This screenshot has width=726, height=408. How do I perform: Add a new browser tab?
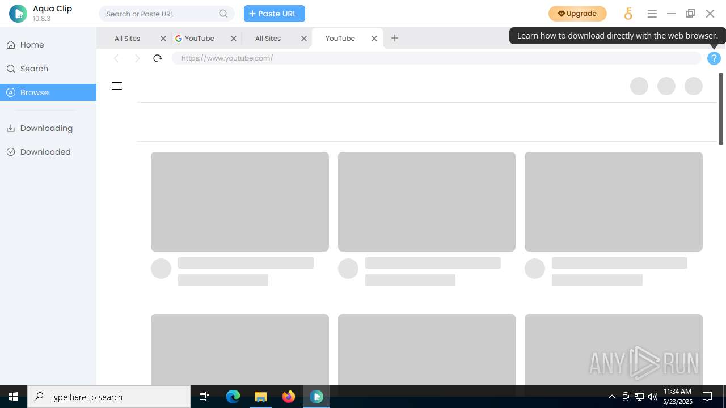[395, 38]
